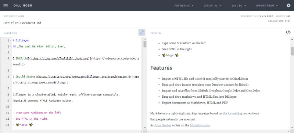Place cursor on line 11 markdown text

[x=37, y=113]
